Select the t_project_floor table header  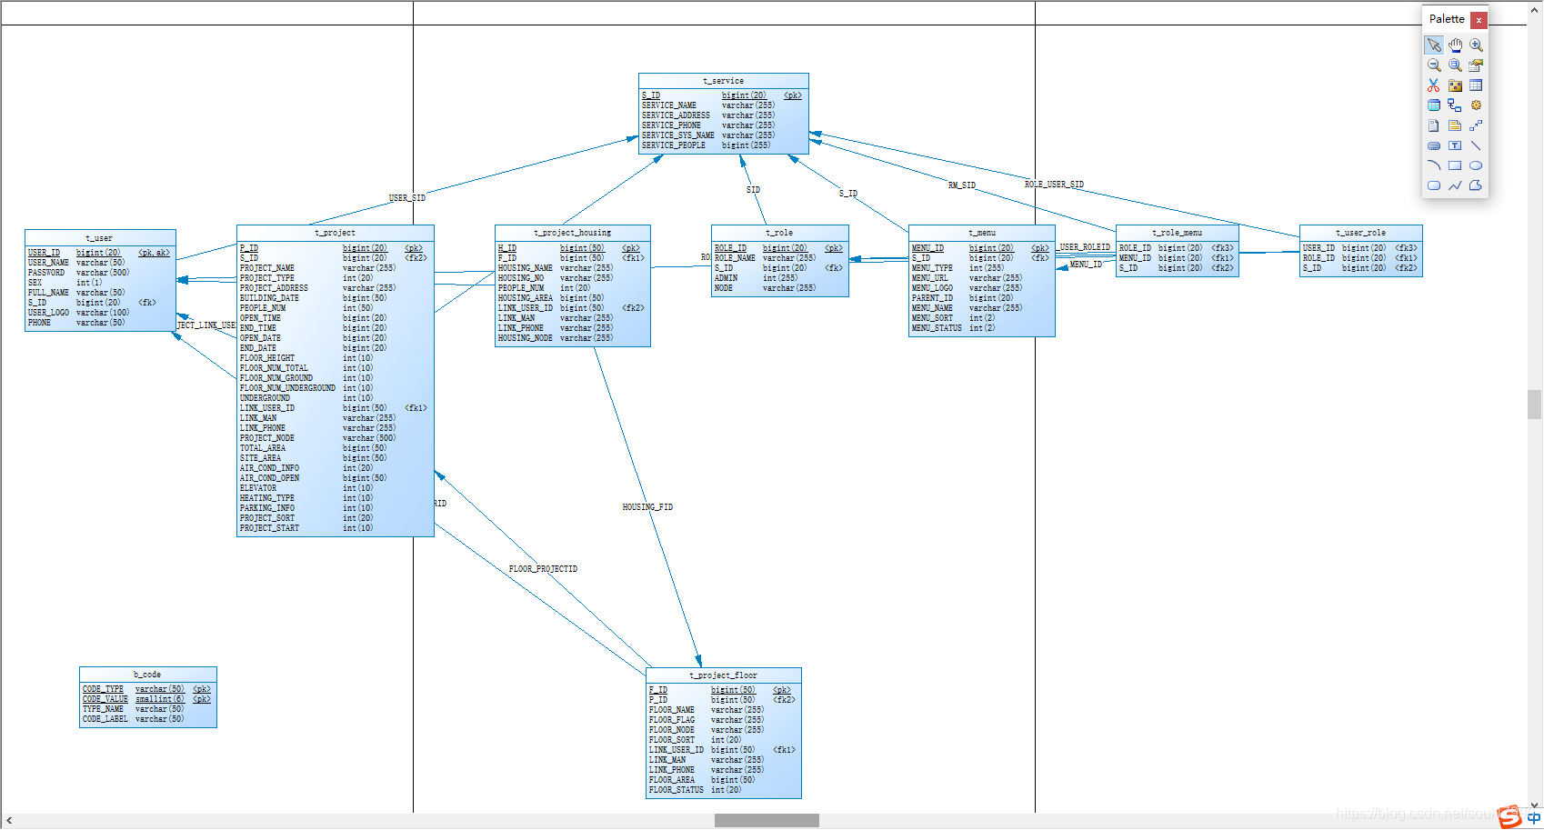point(724,675)
